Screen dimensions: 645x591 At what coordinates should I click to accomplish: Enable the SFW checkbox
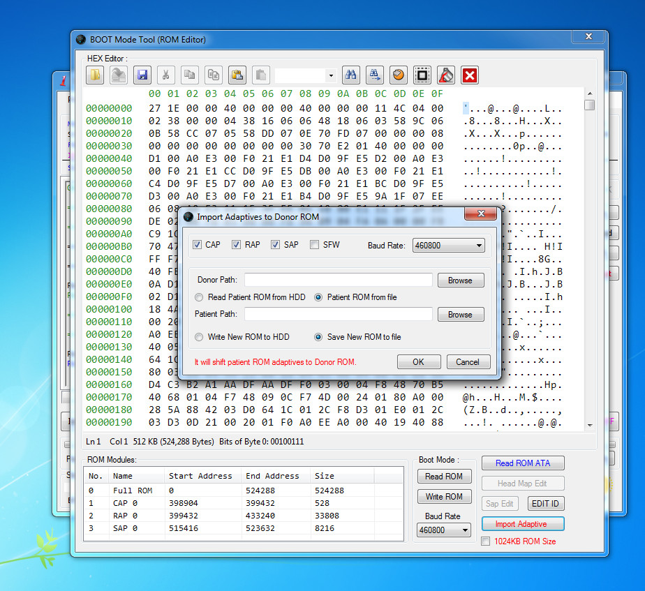click(315, 245)
